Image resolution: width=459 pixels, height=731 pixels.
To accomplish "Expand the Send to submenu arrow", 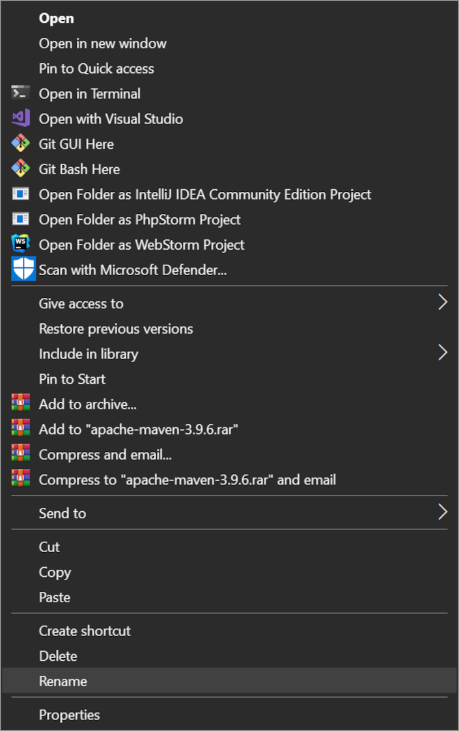I will pos(443,512).
